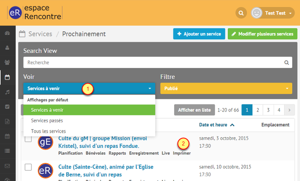Open the envelope mail icon in sidebar
The width and height of the screenshot is (300, 181).
pos(7,166)
